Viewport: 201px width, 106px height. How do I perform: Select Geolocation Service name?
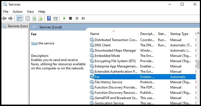(109, 103)
